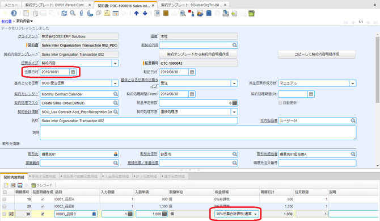Screen dimensions: 380x221
Task: Open the 伝票タイプ dropdown
Action: (115, 63)
